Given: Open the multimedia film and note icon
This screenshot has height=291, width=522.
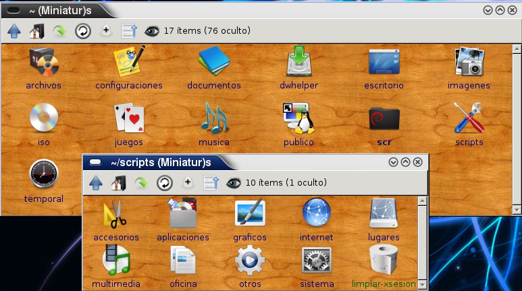Looking at the screenshot, I should pyautogui.click(x=116, y=260).
